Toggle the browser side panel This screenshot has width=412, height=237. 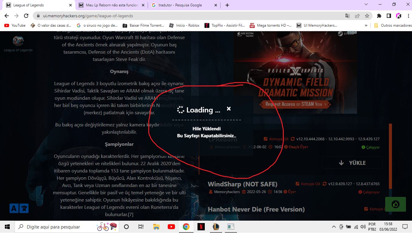point(389,16)
